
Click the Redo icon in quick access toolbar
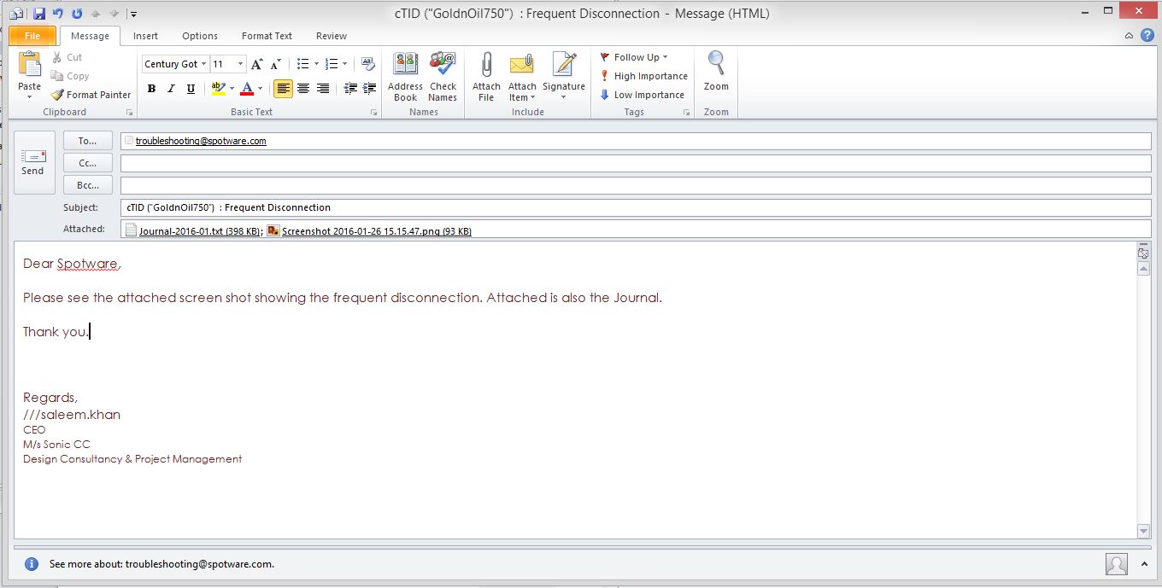click(77, 14)
